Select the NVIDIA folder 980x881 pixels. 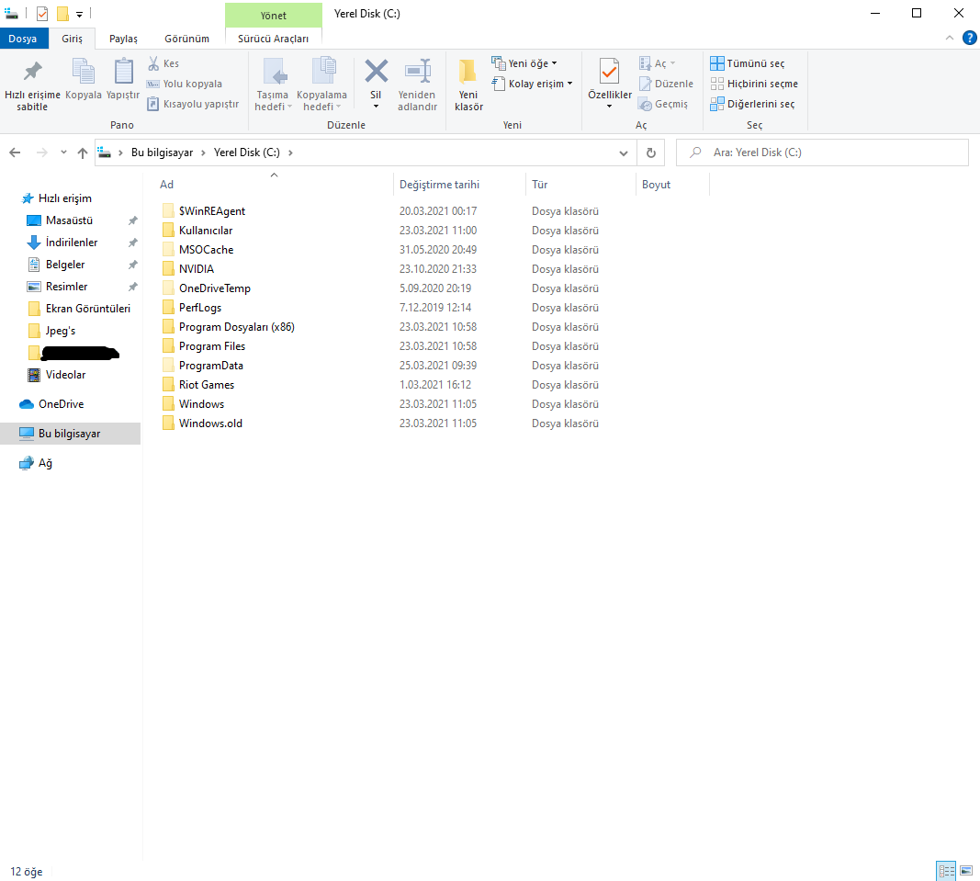coord(197,269)
